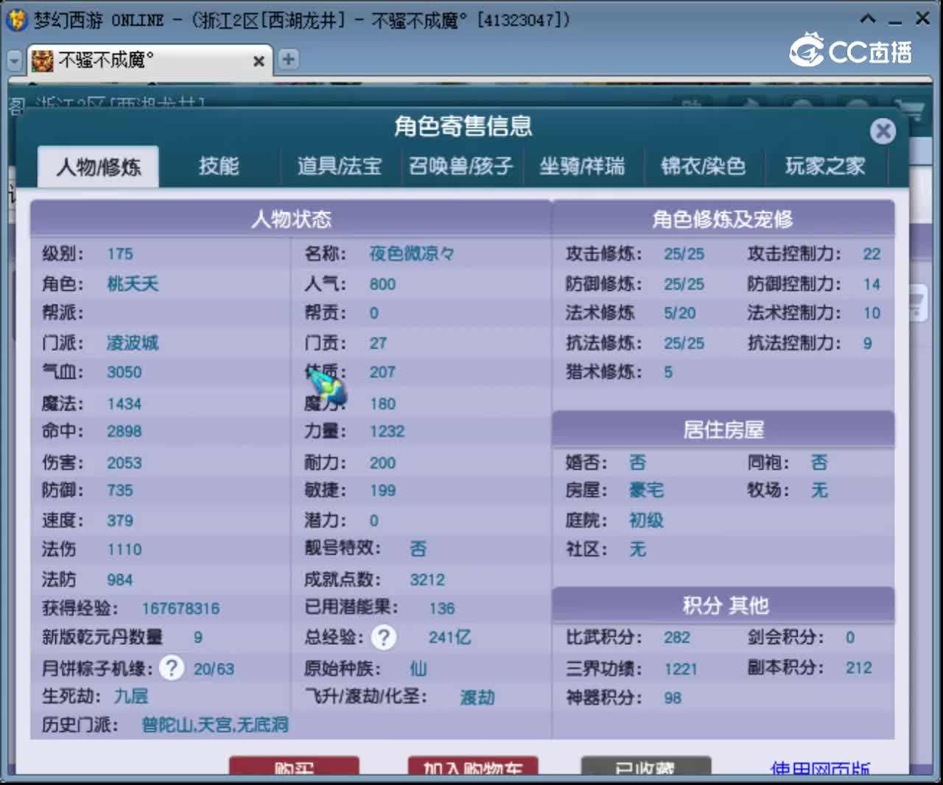
Task: Click the 获得经验 value 167678316
Action: click(x=180, y=608)
